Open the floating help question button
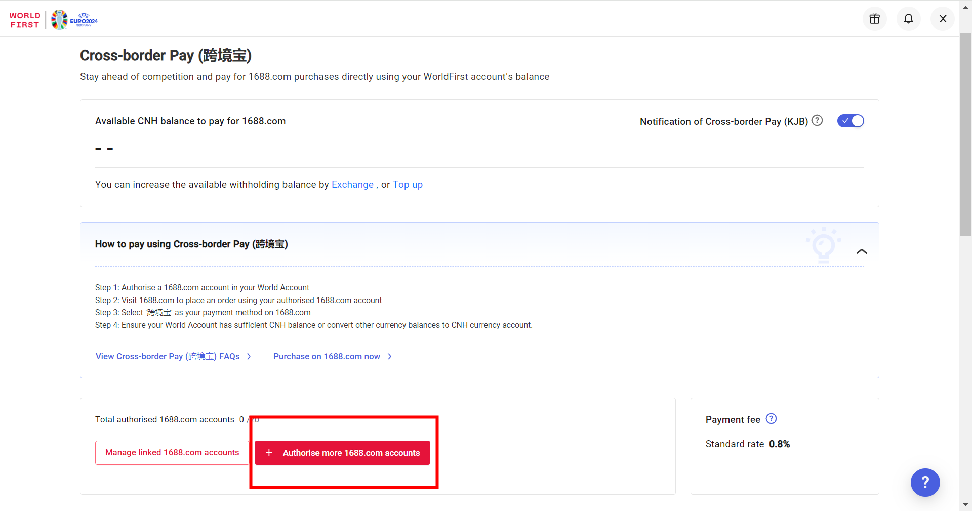The width and height of the screenshot is (972, 511). [x=924, y=482]
